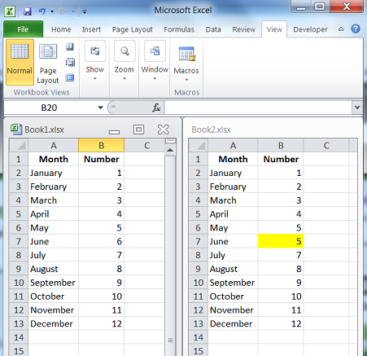This screenshot has height=356, width=367.
Task: Select the Data tab
Action: (213, 29)
